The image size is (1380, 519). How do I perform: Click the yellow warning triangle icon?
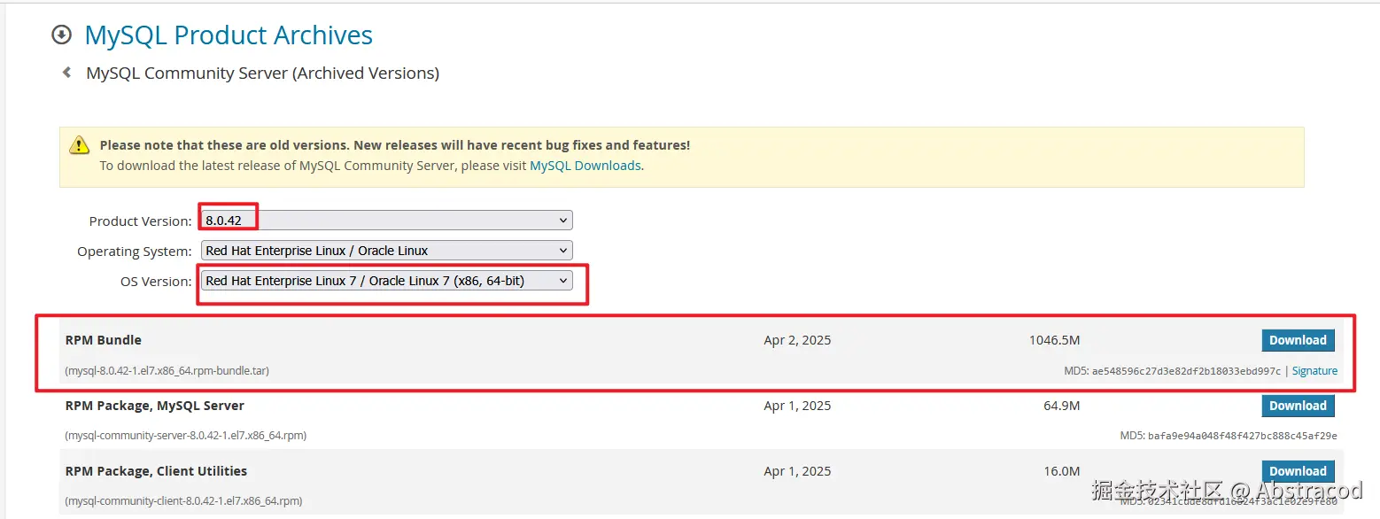pyautogui.click(x=80, y=145)
